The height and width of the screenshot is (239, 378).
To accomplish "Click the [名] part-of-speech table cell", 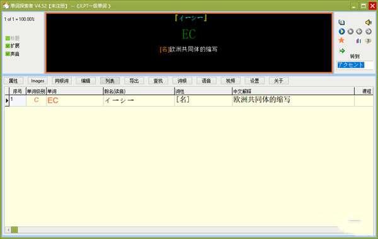I will pyautogui.click(x=203, y=100).
